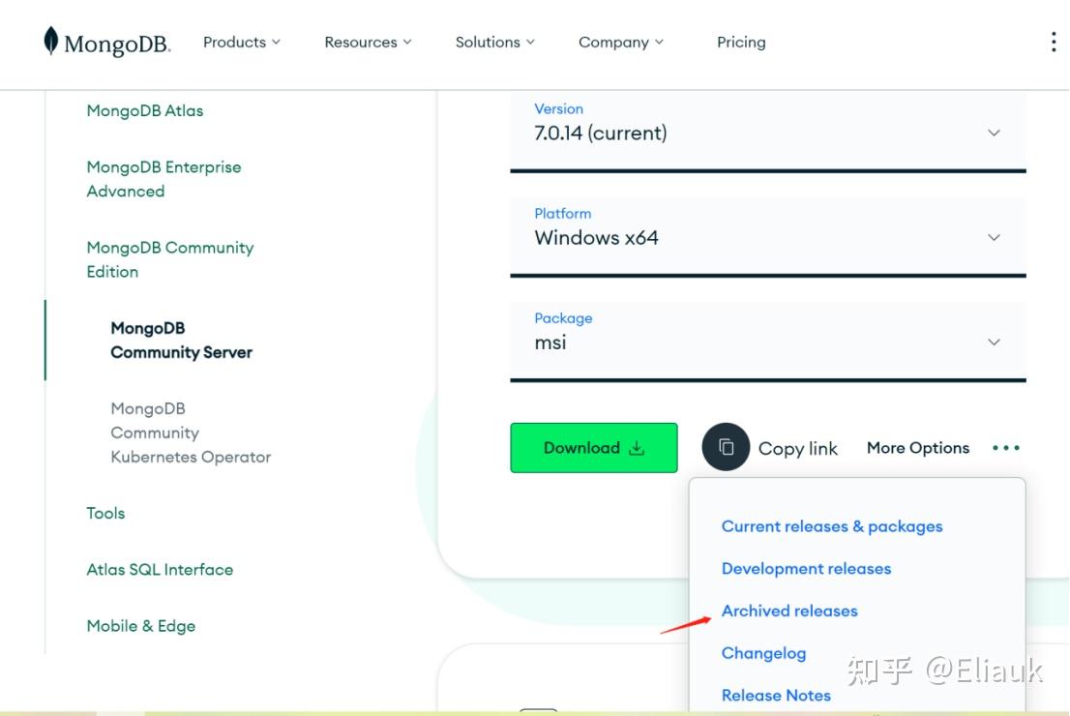Screen dimensions: 1070x716
Task: Open the Development releases link
Action: (806, 568)
